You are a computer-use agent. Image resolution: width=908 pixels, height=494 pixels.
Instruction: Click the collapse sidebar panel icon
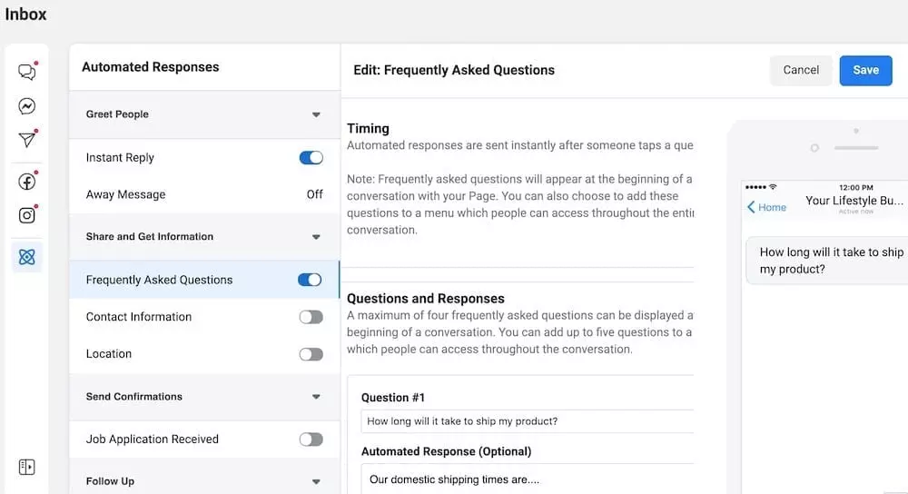click(x=26, y=467)
